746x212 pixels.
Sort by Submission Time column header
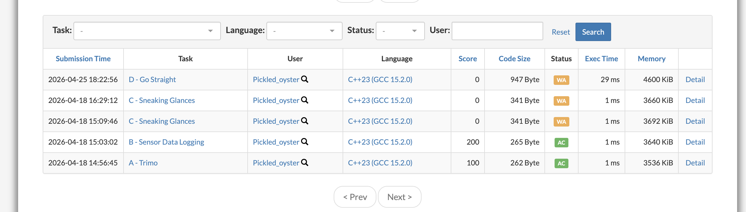[83, 59]
